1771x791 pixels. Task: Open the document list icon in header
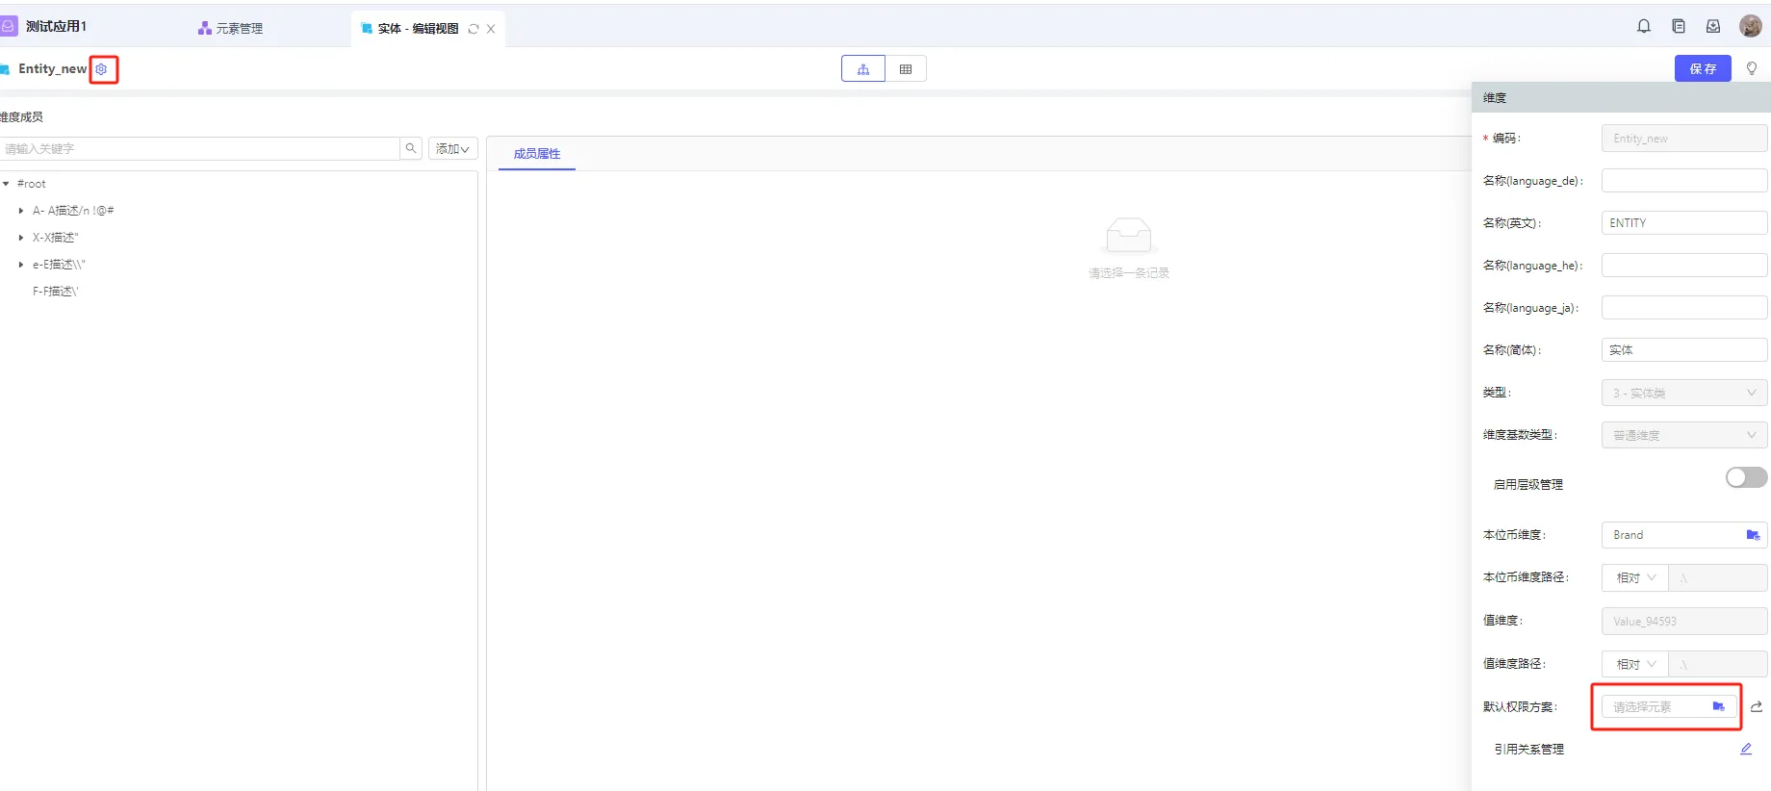[x=1679, y=27]
